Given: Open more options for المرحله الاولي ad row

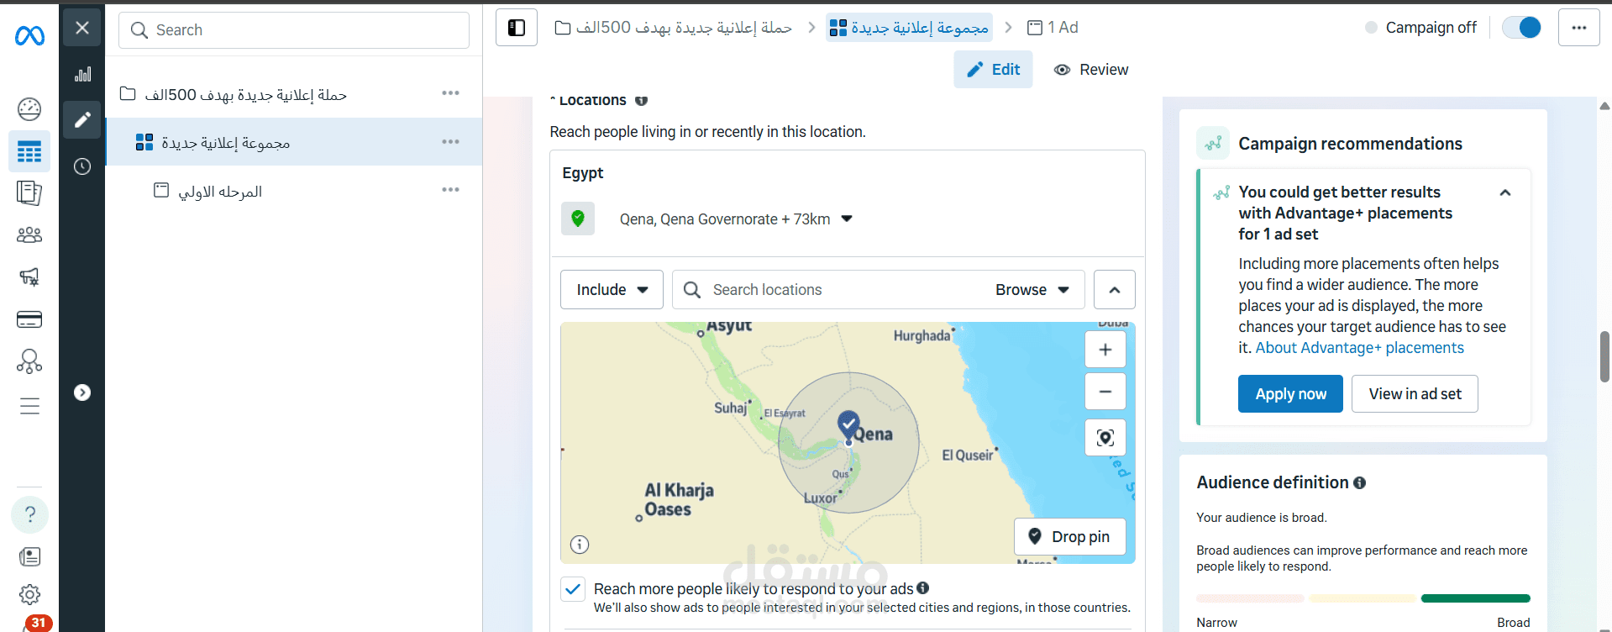Looking at the screenshot, I should point(450,190).
